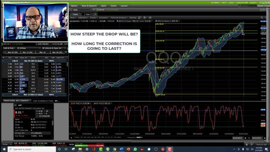
Task: Click the chart end date field
Action: pyautogui.click(x=257, y=138)
